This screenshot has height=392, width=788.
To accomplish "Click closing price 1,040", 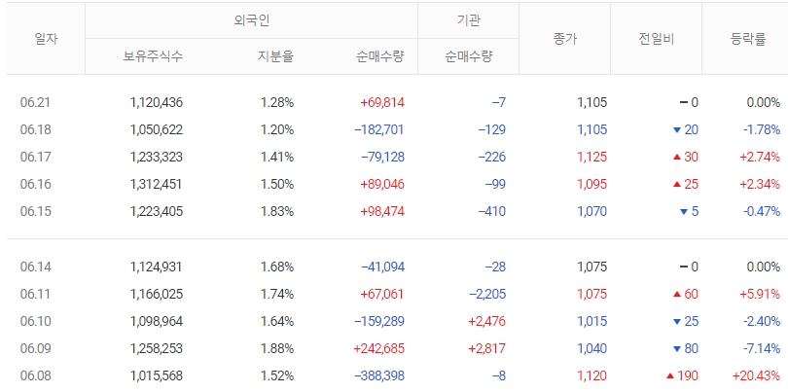I will click(x=592, y=348).
